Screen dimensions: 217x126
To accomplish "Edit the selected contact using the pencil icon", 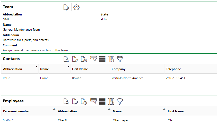I will click(75, 59).
